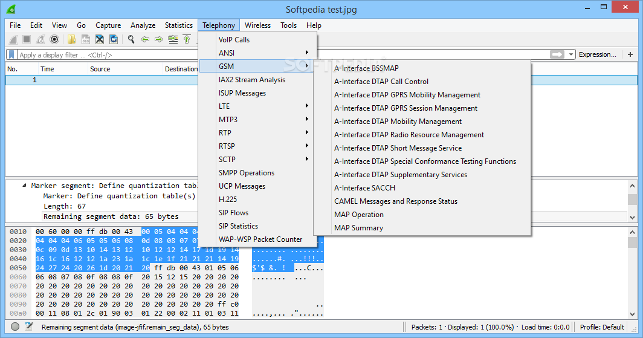
Task: Go back with green left arrow
Action: click(x=145, y=39)
